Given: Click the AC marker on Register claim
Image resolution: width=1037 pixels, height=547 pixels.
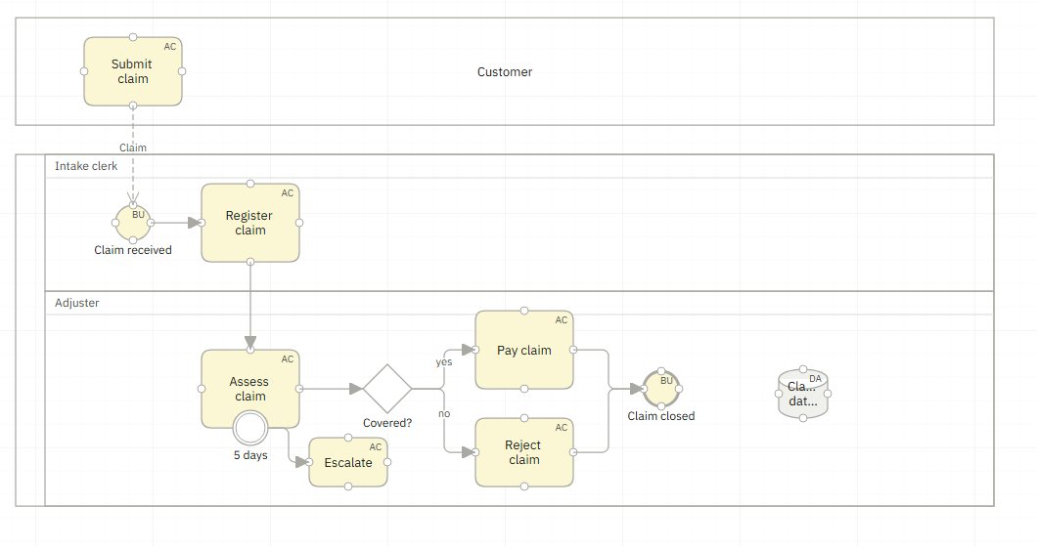Looking at the screenshot, I should click(287, 193).
